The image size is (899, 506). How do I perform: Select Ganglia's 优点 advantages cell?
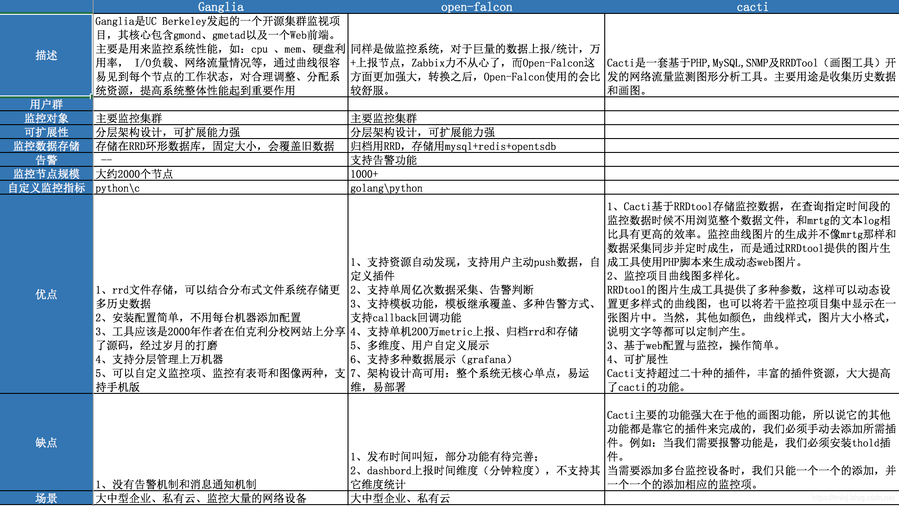pyautogui.click(x=221, y=294)
